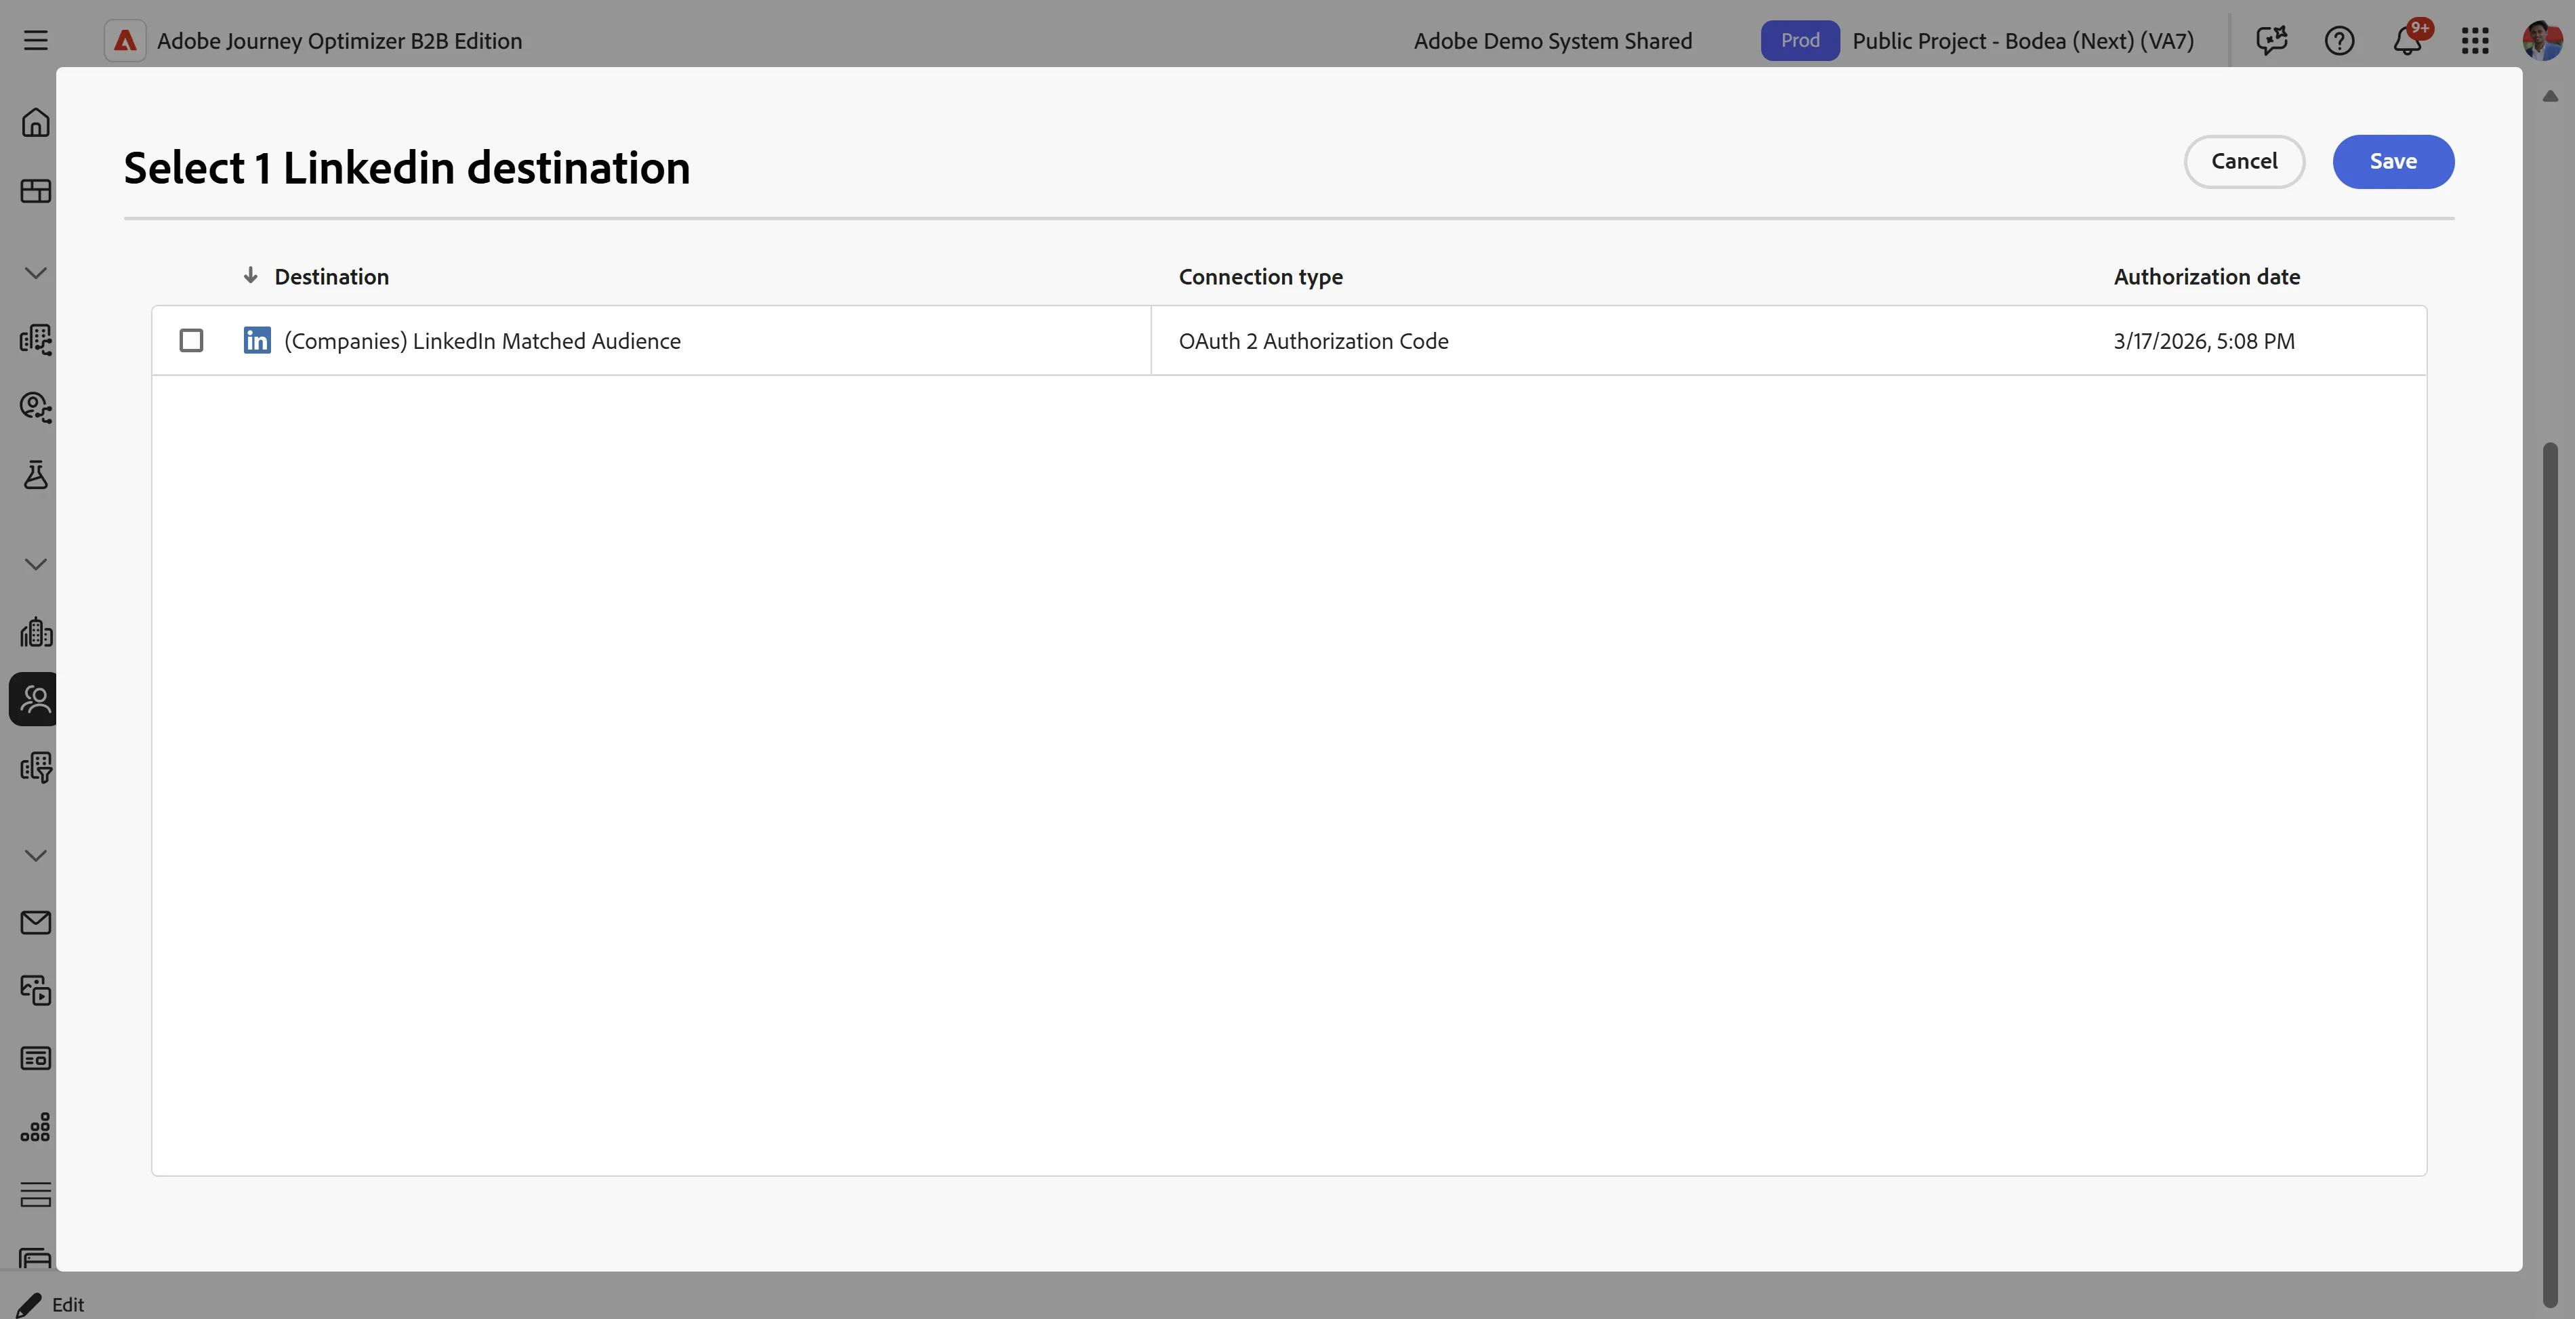Image resolution: width=2575 pixels, height=1319 pixels.
Task: Open the accounts buildings icon in the sidebar
Action: 36,631
